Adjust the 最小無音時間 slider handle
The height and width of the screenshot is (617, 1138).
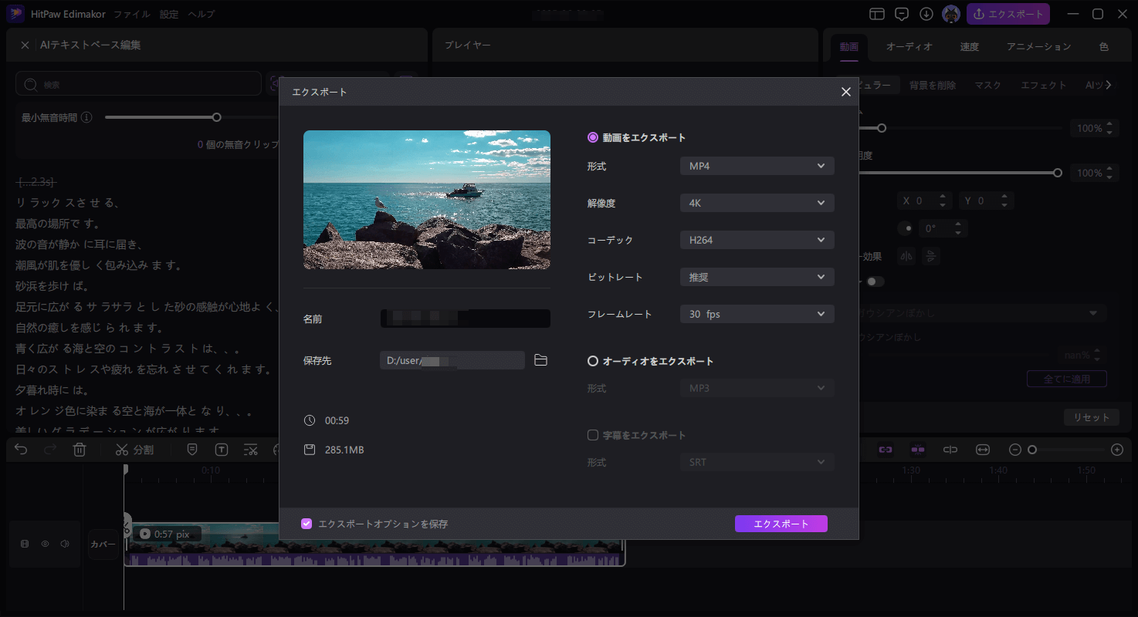(x=217, y=117)
